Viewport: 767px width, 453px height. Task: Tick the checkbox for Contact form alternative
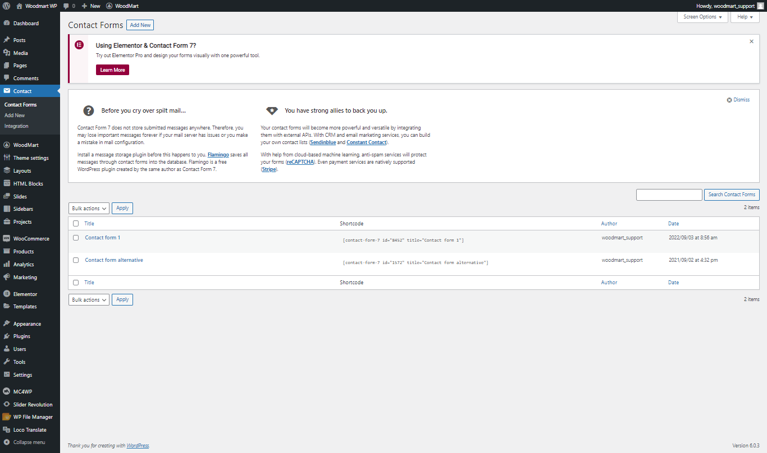[x=76, y=260]
